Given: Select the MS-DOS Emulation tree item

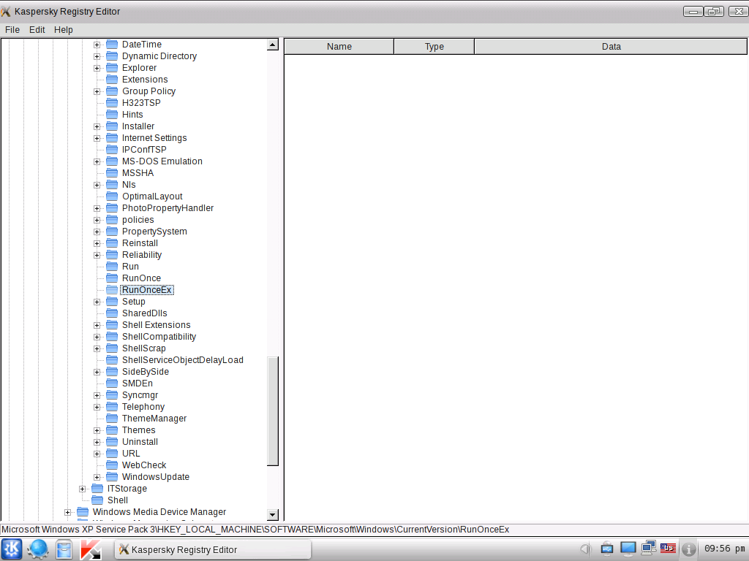Looking at the screenshot, I should pyautogui.click(x=162, y=161).
